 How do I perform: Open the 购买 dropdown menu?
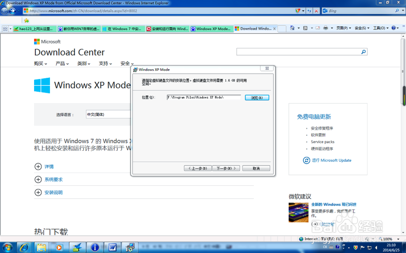point(40,63)
